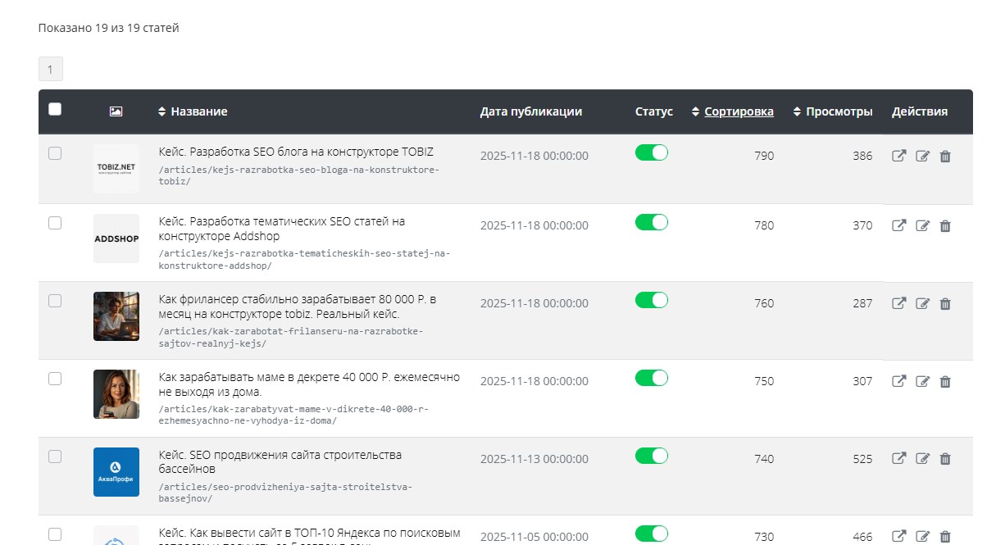Edit the TOBIZ SEO blog article
996x545 pixels.
(922, 156)
